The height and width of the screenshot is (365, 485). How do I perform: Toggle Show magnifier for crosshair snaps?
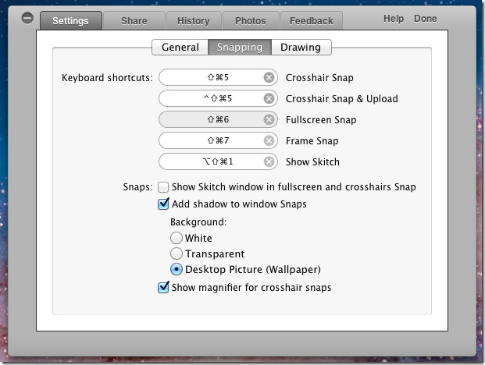(163, 288)
